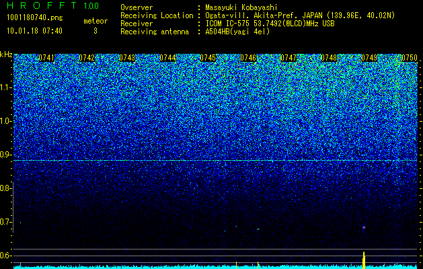Click the 'Receiver' field label
Image resolution: width=423 pixels, height=269 pixels.
pos(137,24)
